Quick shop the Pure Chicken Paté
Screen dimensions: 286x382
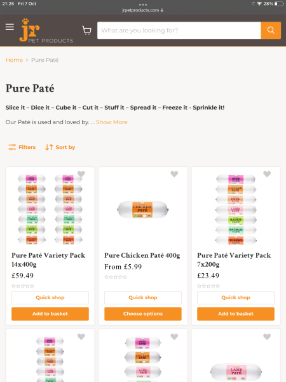click(x=143, y=297)
